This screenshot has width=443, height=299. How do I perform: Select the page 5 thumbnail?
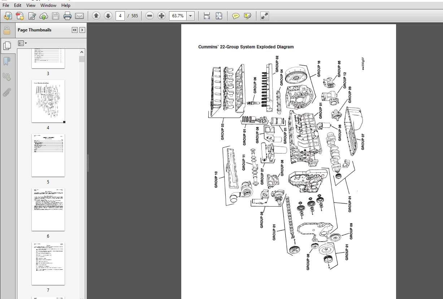[48, 155]
